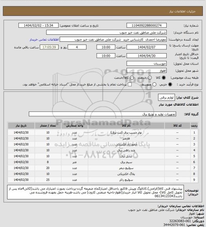This screenshot has width=206, height=227.
Task: Click the contact phone 34442070-061
Action: (x=174, y=225)
